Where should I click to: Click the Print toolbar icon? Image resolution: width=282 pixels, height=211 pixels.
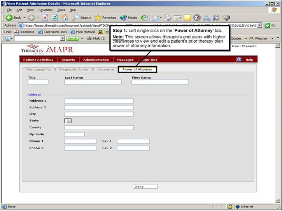(x=168, y=17)
